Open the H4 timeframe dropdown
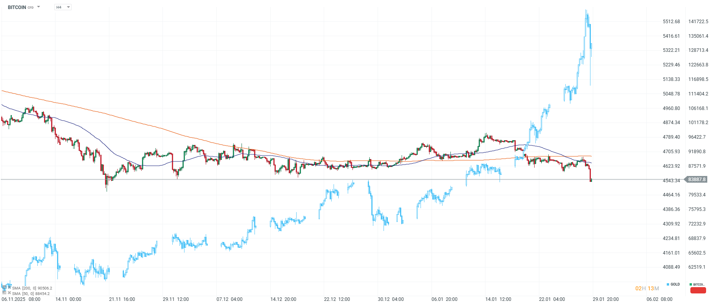712x306 pixels. (63, 7)
